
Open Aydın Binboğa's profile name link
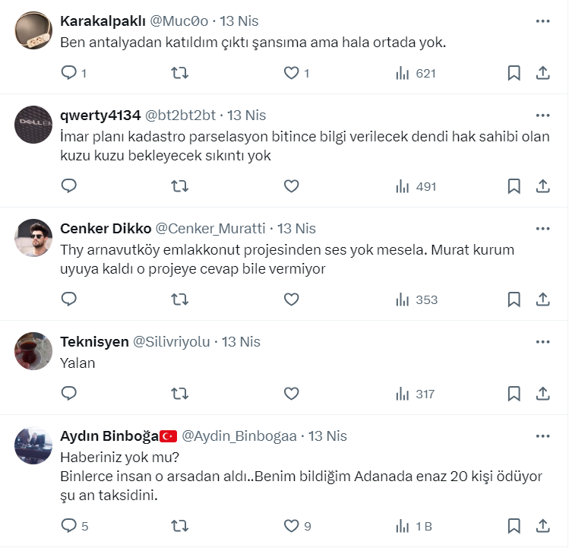tap(109, 436)
